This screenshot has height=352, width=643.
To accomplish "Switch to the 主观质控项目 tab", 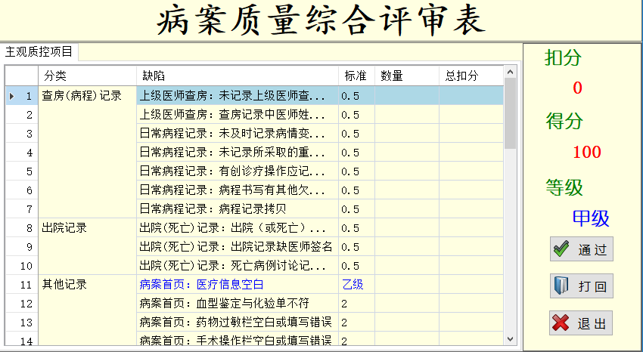I will coord(39,51).
